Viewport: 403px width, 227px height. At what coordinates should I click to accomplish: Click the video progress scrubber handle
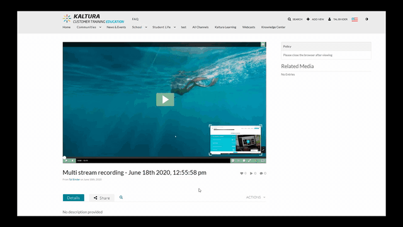[x=64, y=158]
